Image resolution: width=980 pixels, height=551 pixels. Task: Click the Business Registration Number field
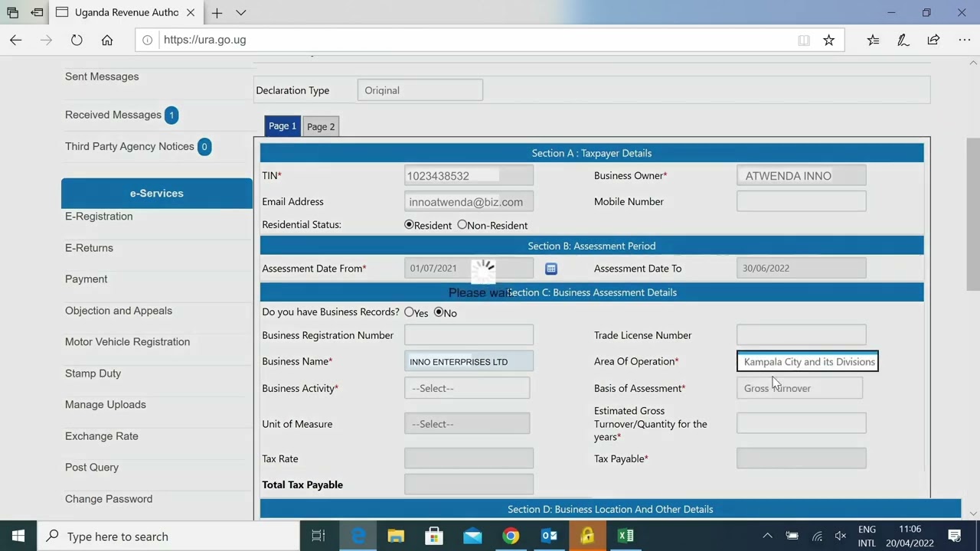click(x=469, y=335)
